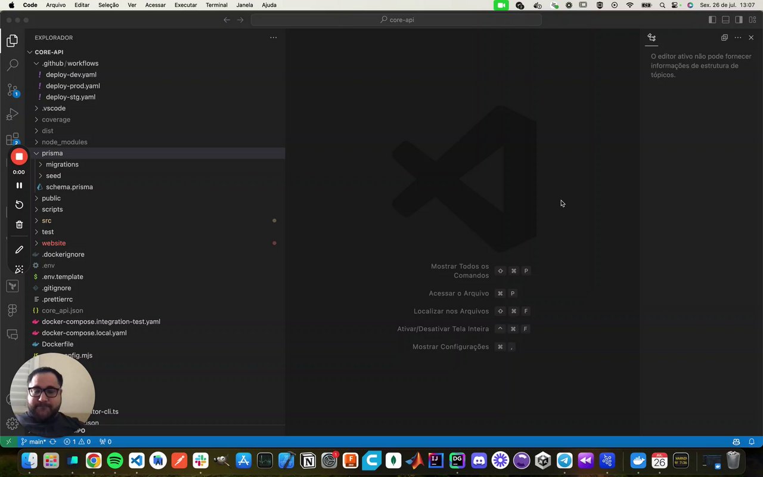Open schema.prisma file
This screenshot has height=477, width=763.
155,187
